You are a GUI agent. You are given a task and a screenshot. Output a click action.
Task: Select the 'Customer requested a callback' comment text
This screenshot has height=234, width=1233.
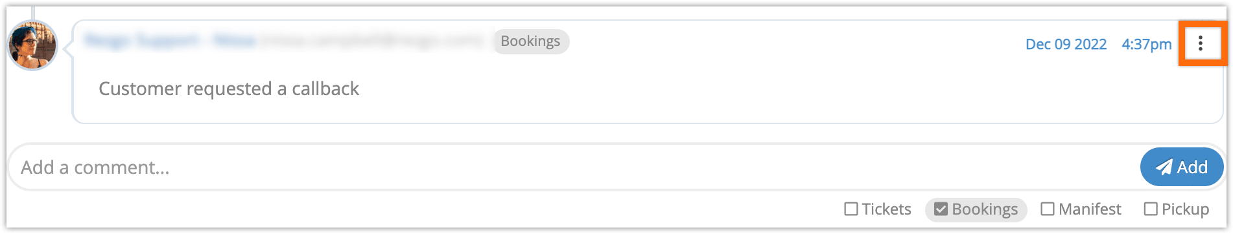[x=229, y=89]
